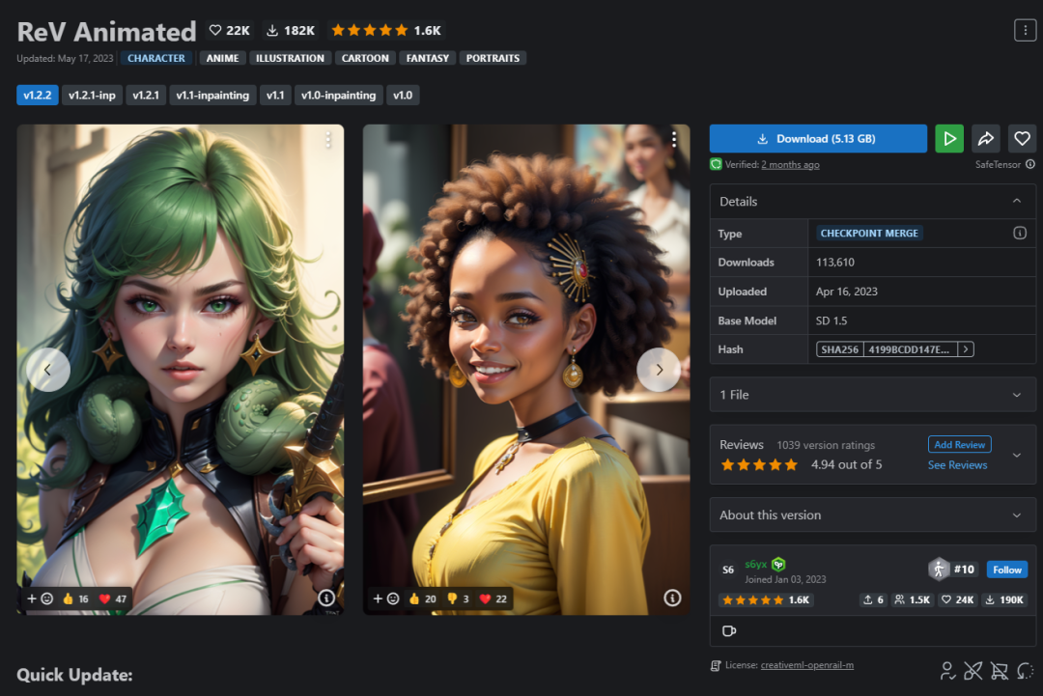
Task: Click the CHARACTER tag
Action: [156, 59]
